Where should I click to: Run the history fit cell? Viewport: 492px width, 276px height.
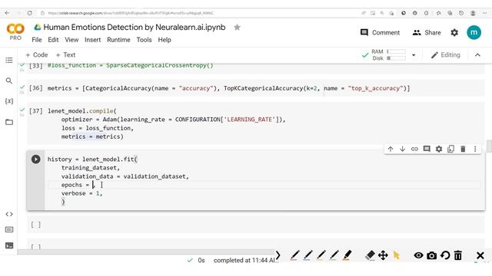36,159
